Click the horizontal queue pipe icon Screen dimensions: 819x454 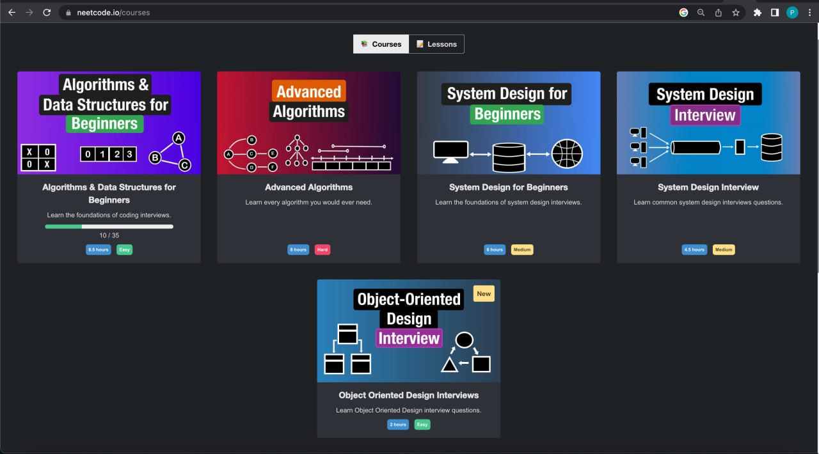696,148
